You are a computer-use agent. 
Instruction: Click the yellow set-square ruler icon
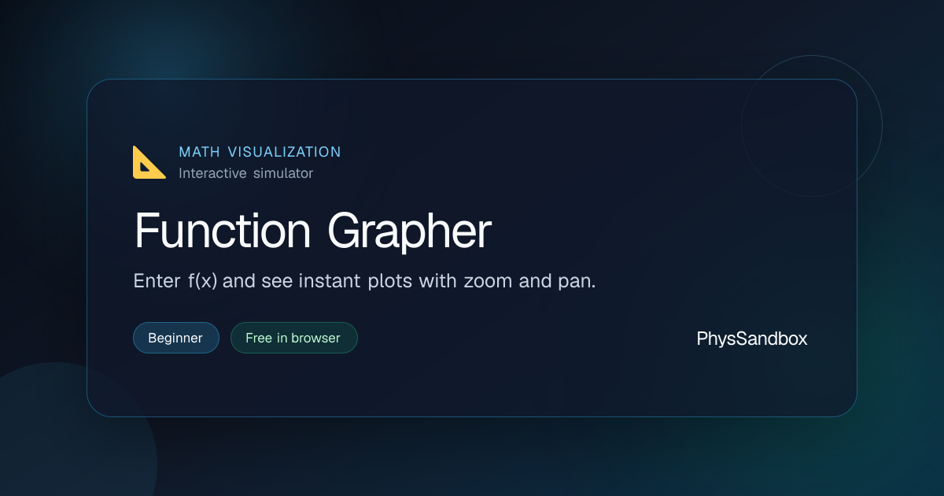pos(149,162)
